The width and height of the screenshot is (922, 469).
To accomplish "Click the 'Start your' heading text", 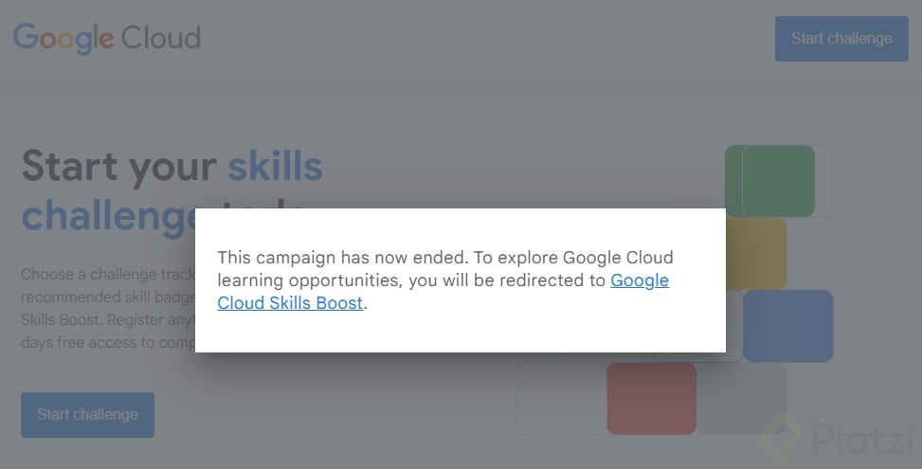I will [119, 167].
